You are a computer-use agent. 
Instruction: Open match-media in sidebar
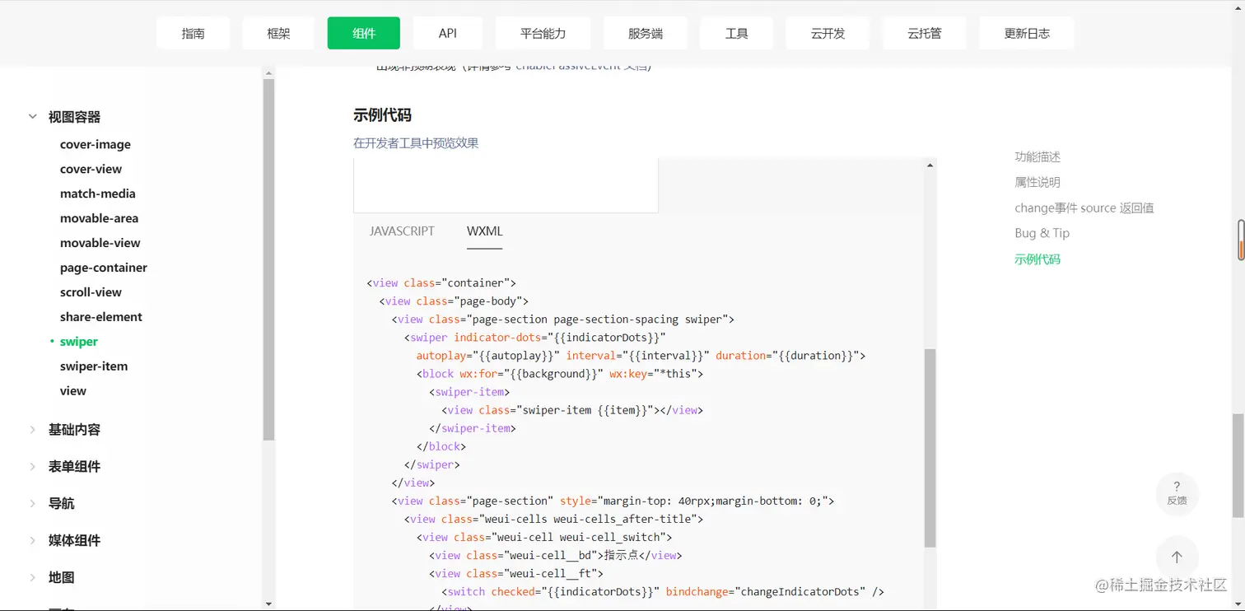tap(98, 194)
